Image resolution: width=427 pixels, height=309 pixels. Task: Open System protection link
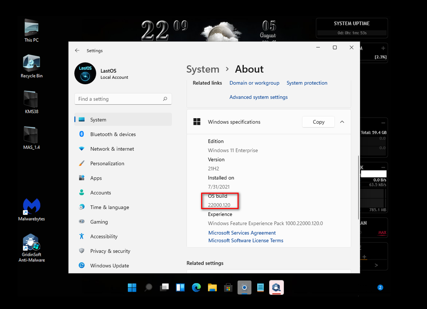[307, 83]
